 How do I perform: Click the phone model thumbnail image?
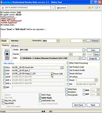click(x=7, y=55)
